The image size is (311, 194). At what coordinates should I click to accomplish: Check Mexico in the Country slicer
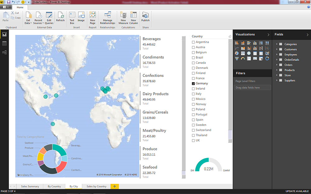click(x=193, y=99)
